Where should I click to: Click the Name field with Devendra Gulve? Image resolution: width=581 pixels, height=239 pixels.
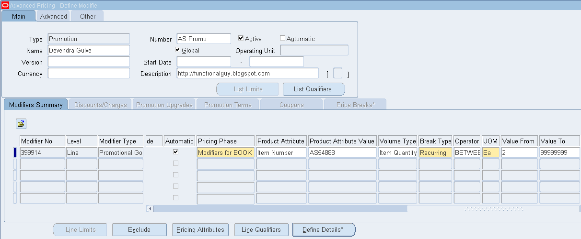coord(89,51)
